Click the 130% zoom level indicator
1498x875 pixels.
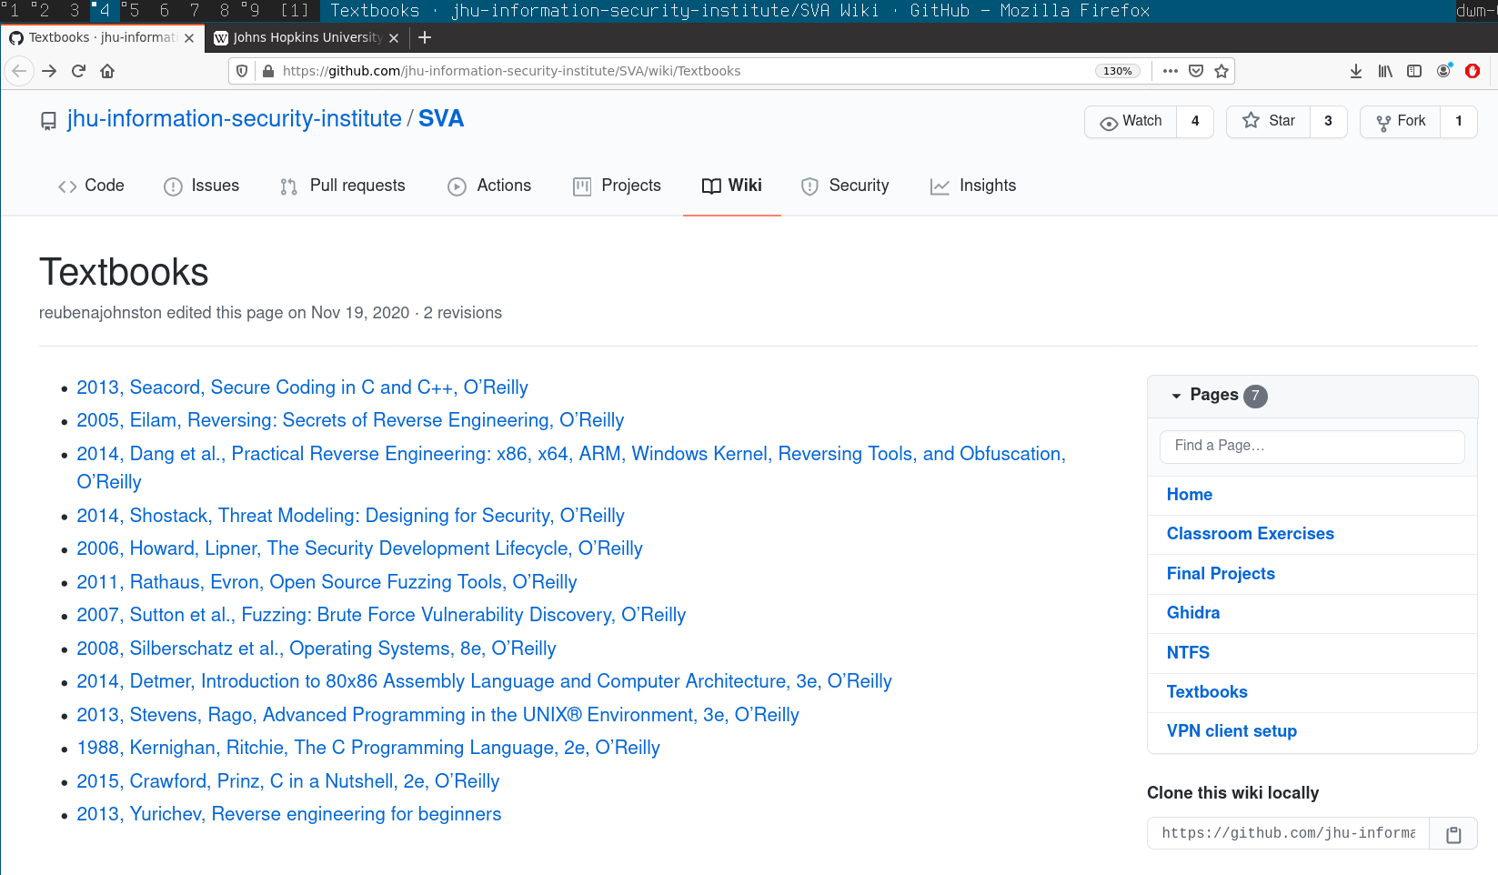(x=1118, y=71)
